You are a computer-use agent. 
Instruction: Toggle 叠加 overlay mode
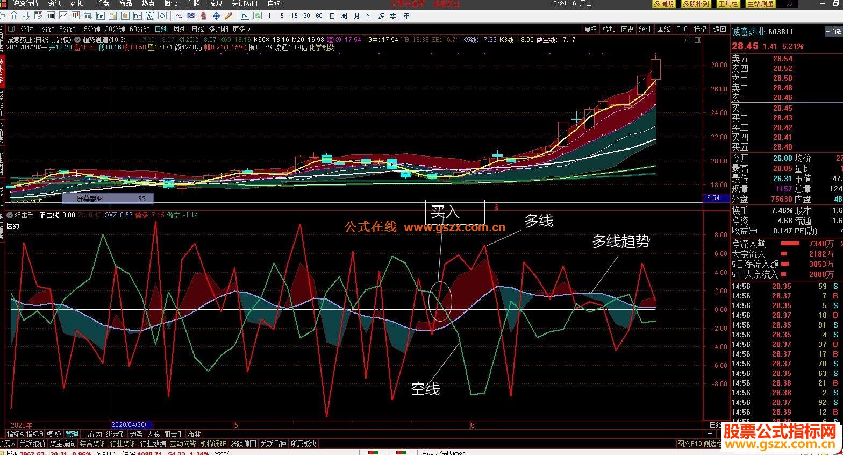click(x=609, y=29)
